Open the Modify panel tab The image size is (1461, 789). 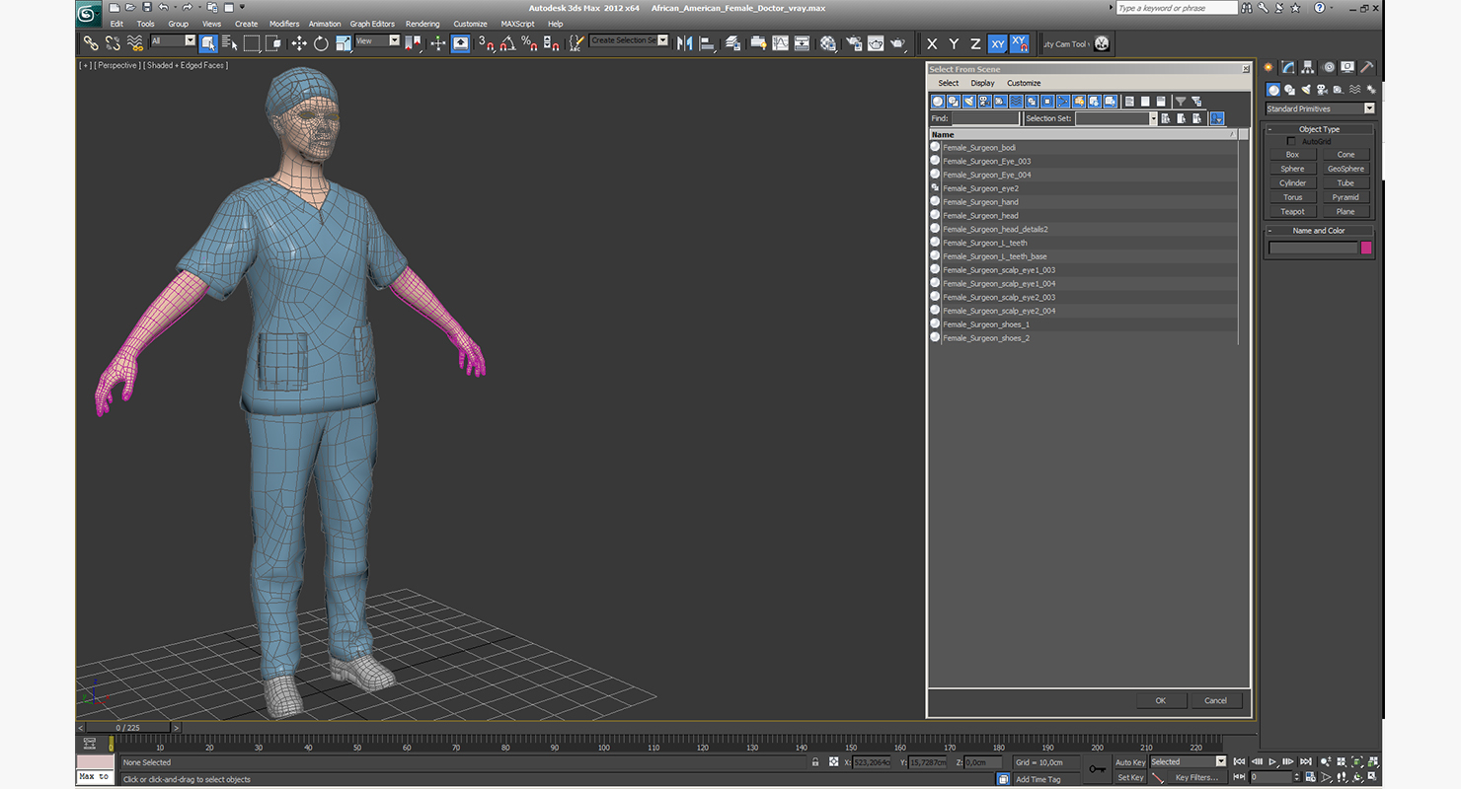coord(1288,67)
